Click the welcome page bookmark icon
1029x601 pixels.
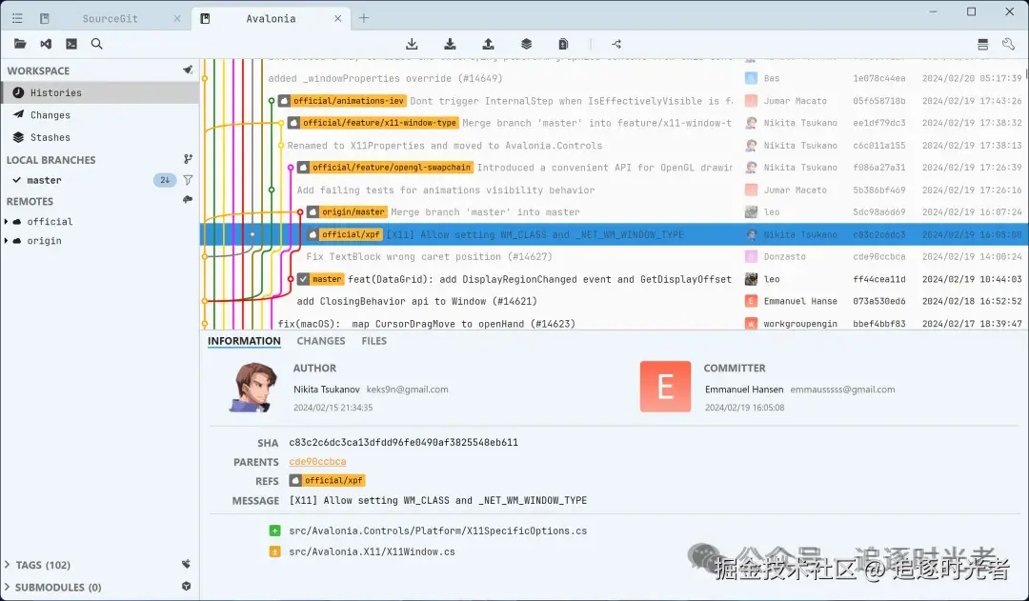point(44,18)
